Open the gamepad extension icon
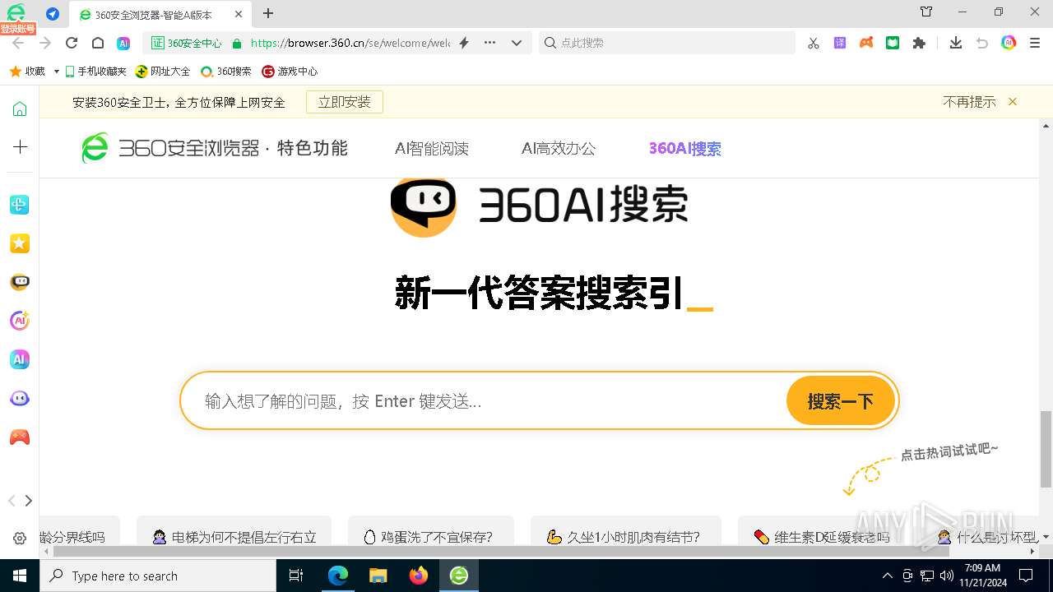 (x=866, y=43)
